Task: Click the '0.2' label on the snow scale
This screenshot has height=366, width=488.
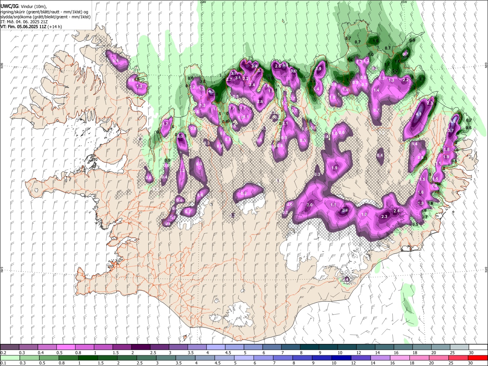Action: (3, 353)
